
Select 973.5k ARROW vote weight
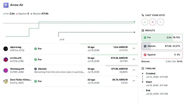(x=119, y=58)
